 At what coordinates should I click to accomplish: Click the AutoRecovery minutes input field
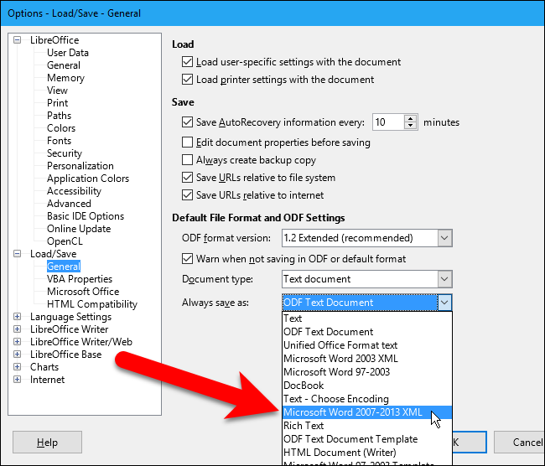[x=388, y=122]
